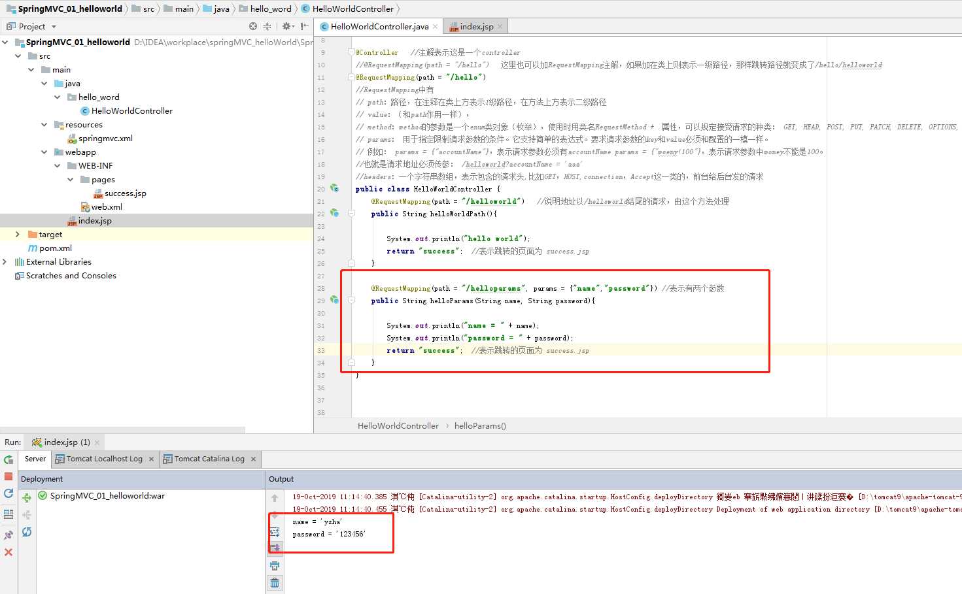The width and height of the screenshot is (962, 594).
Task: Open the Project view dropdown arrow
Action: pyautogui.click(x=54, y=27)
